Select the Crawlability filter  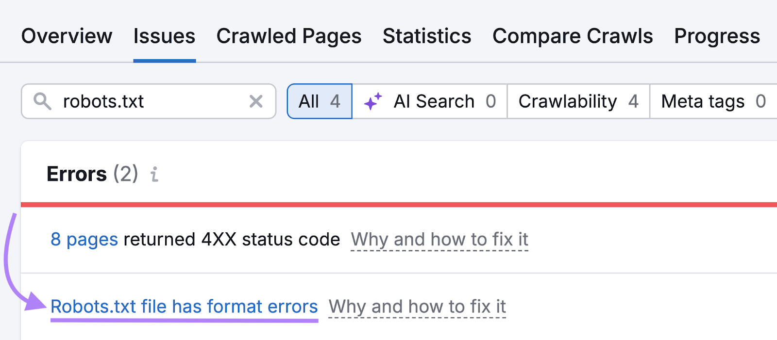(x=577, y=101)
